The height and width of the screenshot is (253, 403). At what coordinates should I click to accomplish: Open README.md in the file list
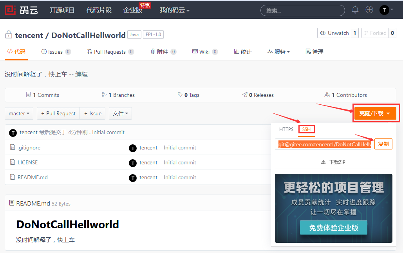[x=33, y=177]
